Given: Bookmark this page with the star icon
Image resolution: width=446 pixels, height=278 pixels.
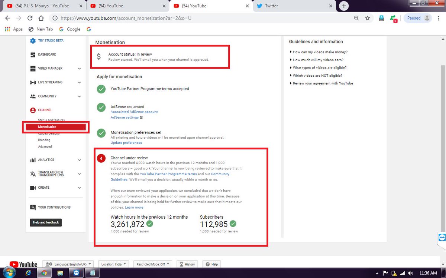Looking at the screenshot, I should click(368, 18).
